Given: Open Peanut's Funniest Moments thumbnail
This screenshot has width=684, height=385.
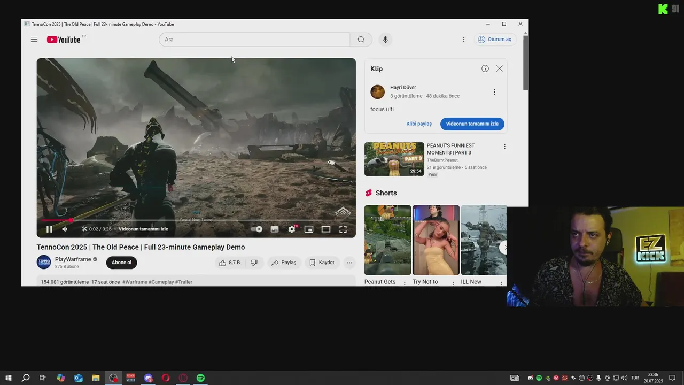Looking at the screenshot, I should click(x=394, y=159).
